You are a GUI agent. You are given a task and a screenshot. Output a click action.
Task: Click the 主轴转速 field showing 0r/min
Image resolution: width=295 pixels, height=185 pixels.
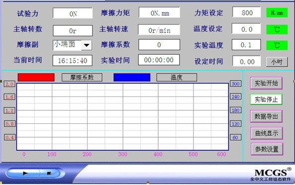(159, 29)
